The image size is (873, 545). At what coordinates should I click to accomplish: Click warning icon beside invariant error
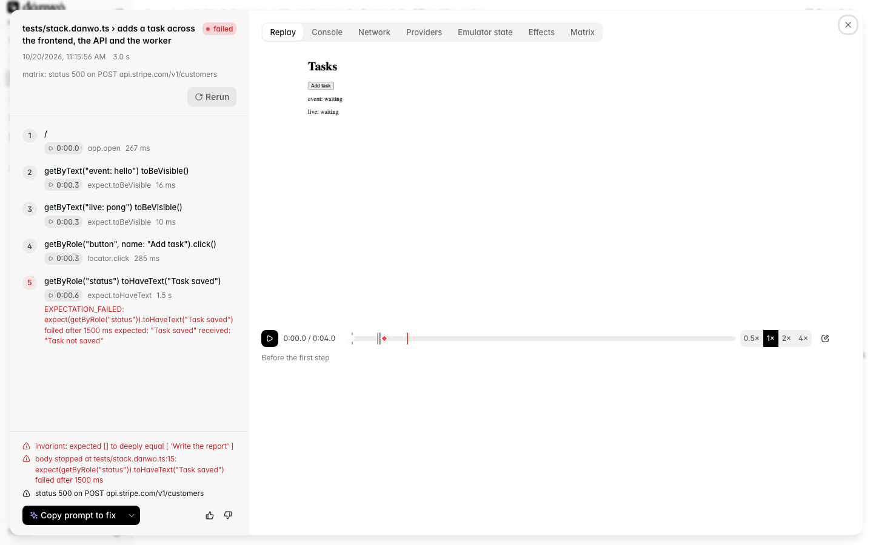pyautogui.click(x=27, y=446)
